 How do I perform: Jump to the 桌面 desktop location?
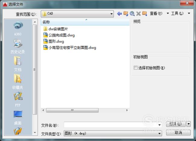18,118
